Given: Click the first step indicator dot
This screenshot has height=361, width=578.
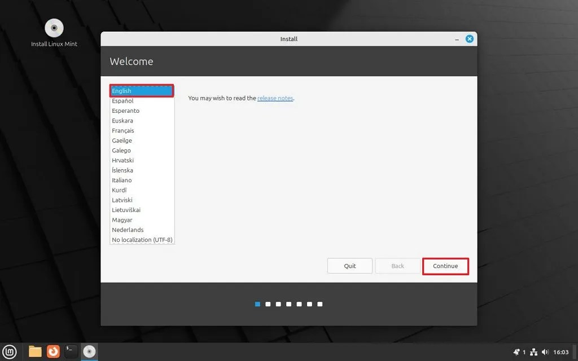Looking at the screenshot, I should (x=257, y=303).
